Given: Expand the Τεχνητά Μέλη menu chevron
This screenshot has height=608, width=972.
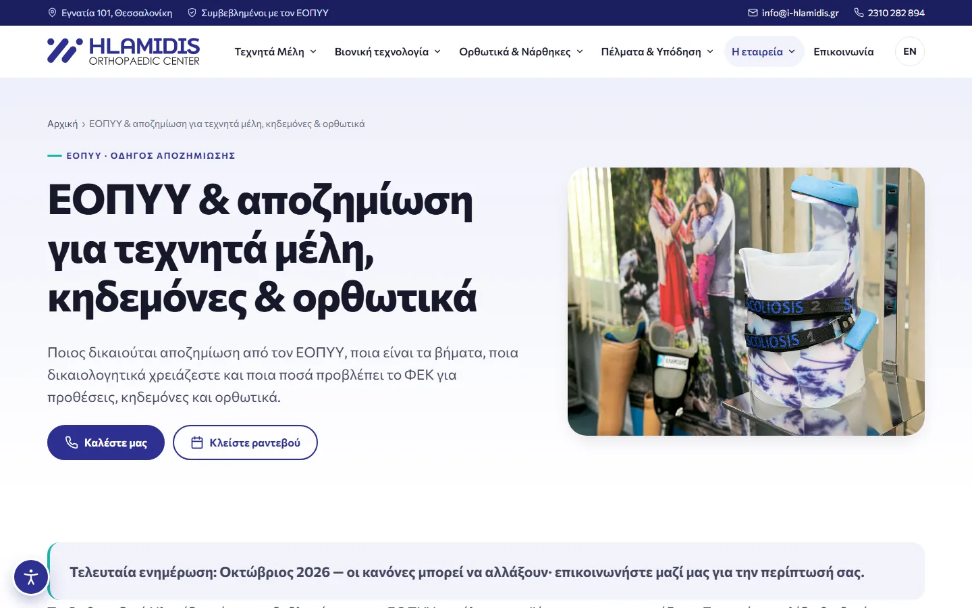Looking at the screenshot, I should pos(313,51).
